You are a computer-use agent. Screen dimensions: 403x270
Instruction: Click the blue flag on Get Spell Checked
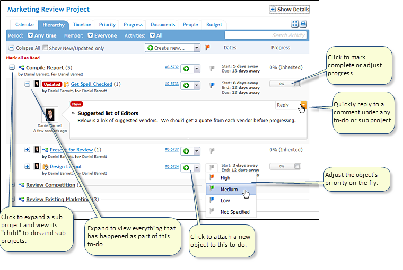(x=212, y=84)
